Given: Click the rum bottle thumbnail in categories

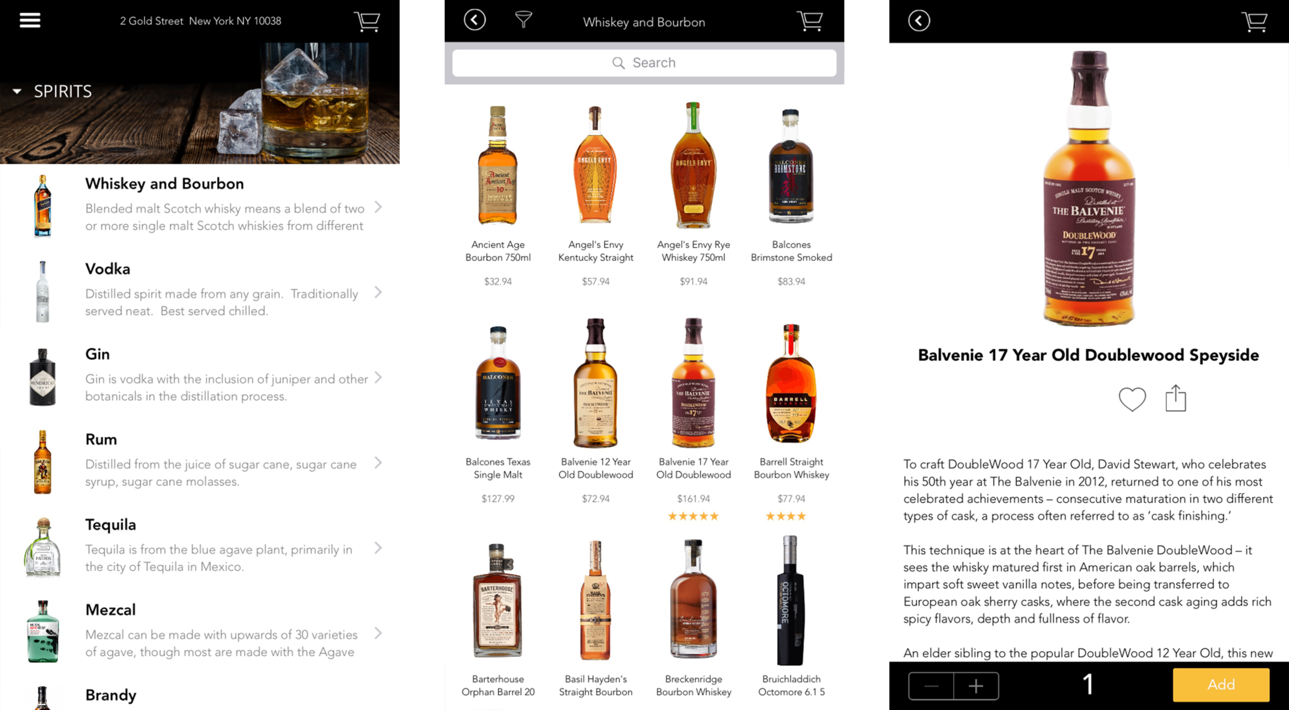Looking at the screenshot, I should coord(42,462).
